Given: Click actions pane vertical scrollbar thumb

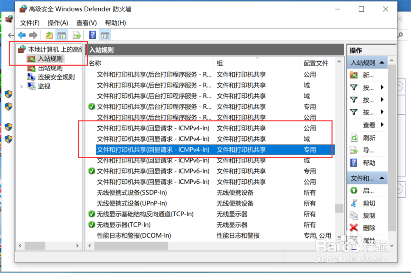Looking at the screenshot, I should [x=392, y=148].
